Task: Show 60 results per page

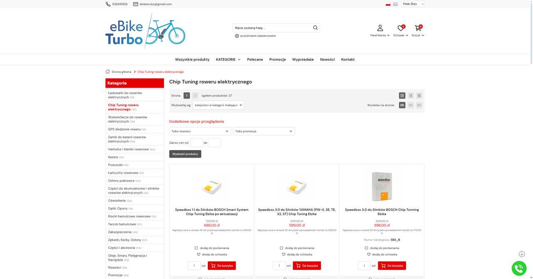Action: 419,105
